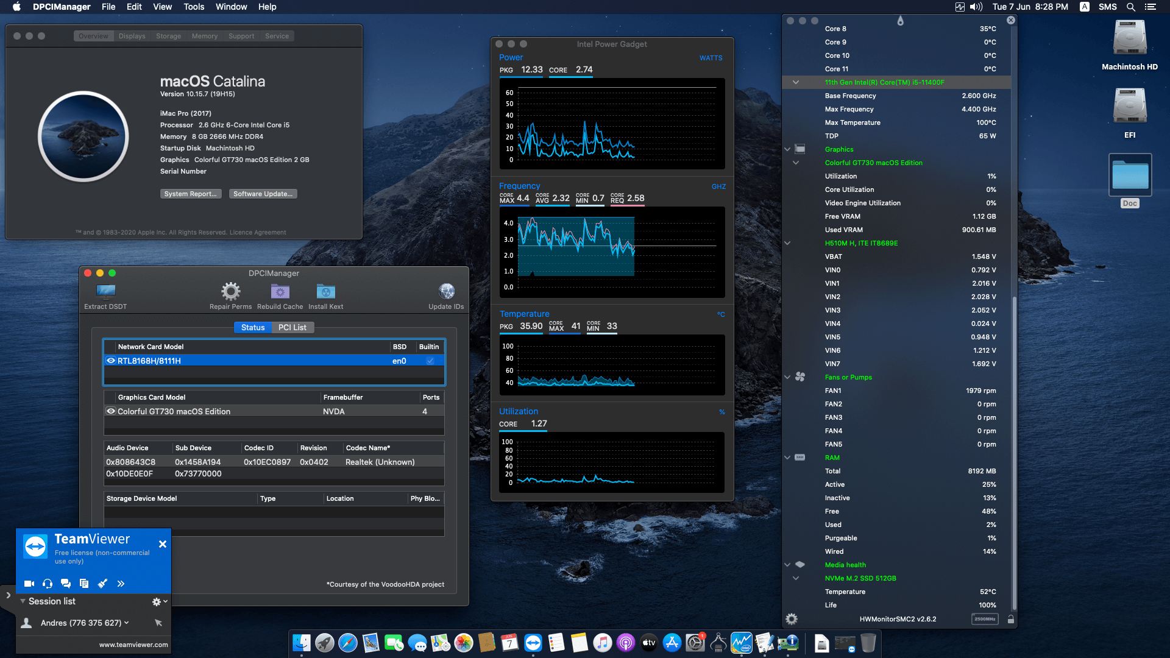1170x658 pixels.
Task: Collapse the RAM section in HWMonitor
Action: click(x=787, y=458)
